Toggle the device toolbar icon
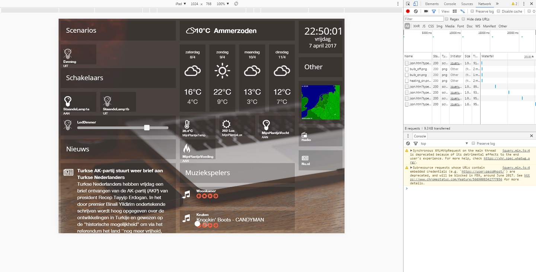This screenshot has height=272, width=536. click(x=415, y=4)
